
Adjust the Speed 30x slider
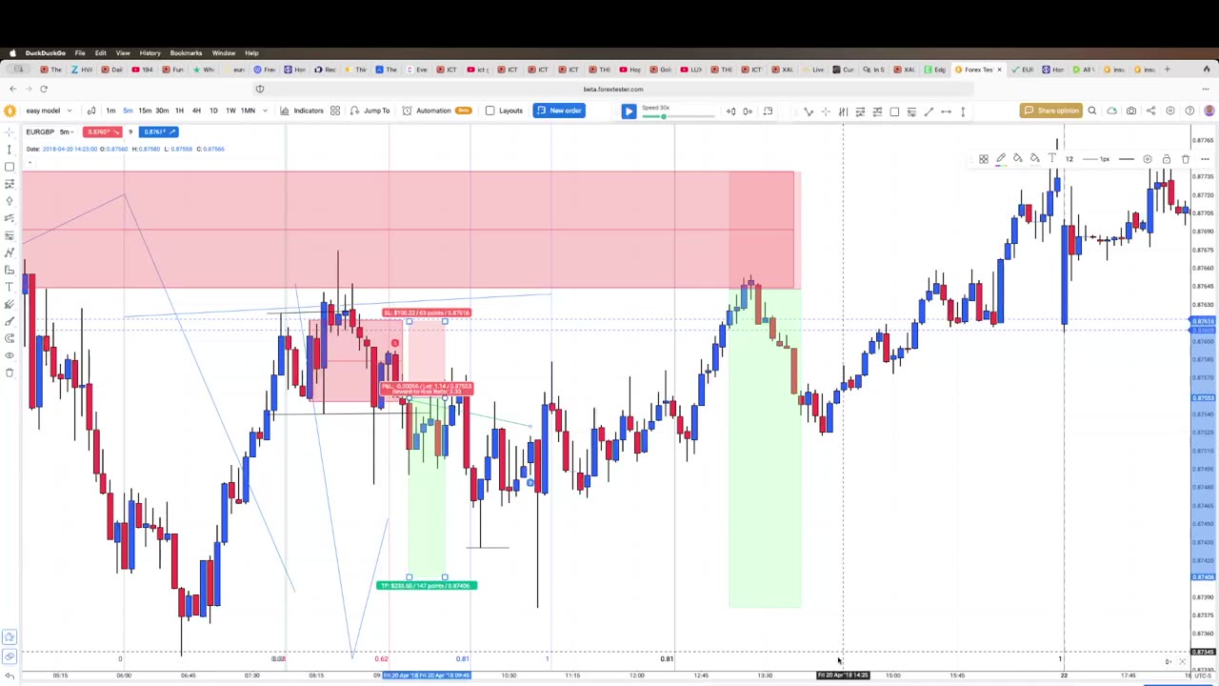pos(679,116)
